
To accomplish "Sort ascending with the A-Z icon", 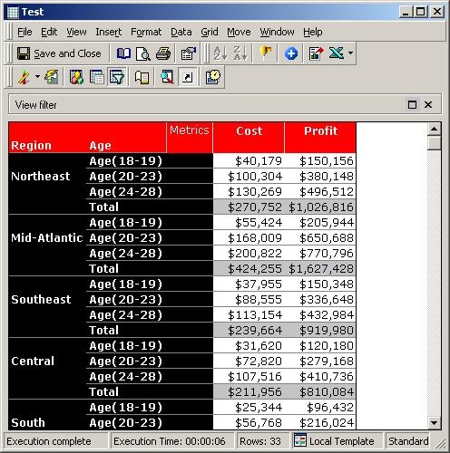I will [x=220, y=53].
